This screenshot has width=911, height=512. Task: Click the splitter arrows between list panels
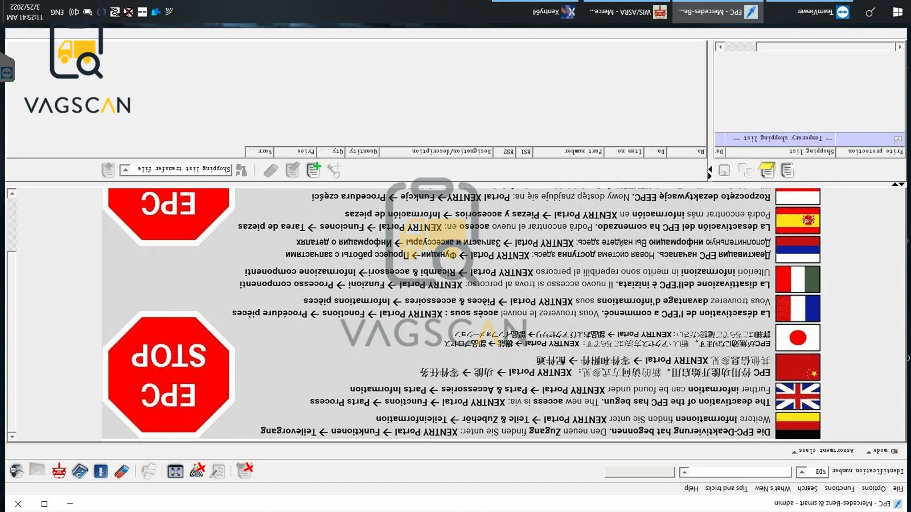(x=709, y=173)
